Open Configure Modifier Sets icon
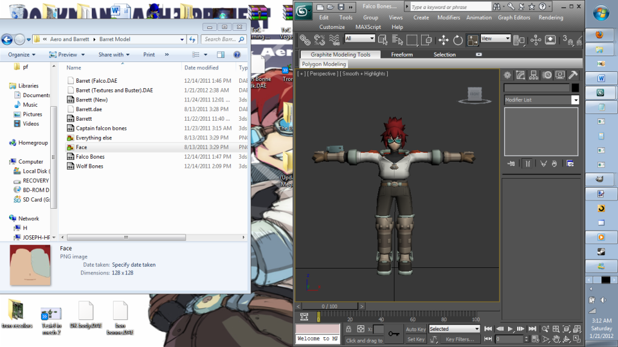The width and height of the screenshot is (618, 347). [x=570, y=164]
